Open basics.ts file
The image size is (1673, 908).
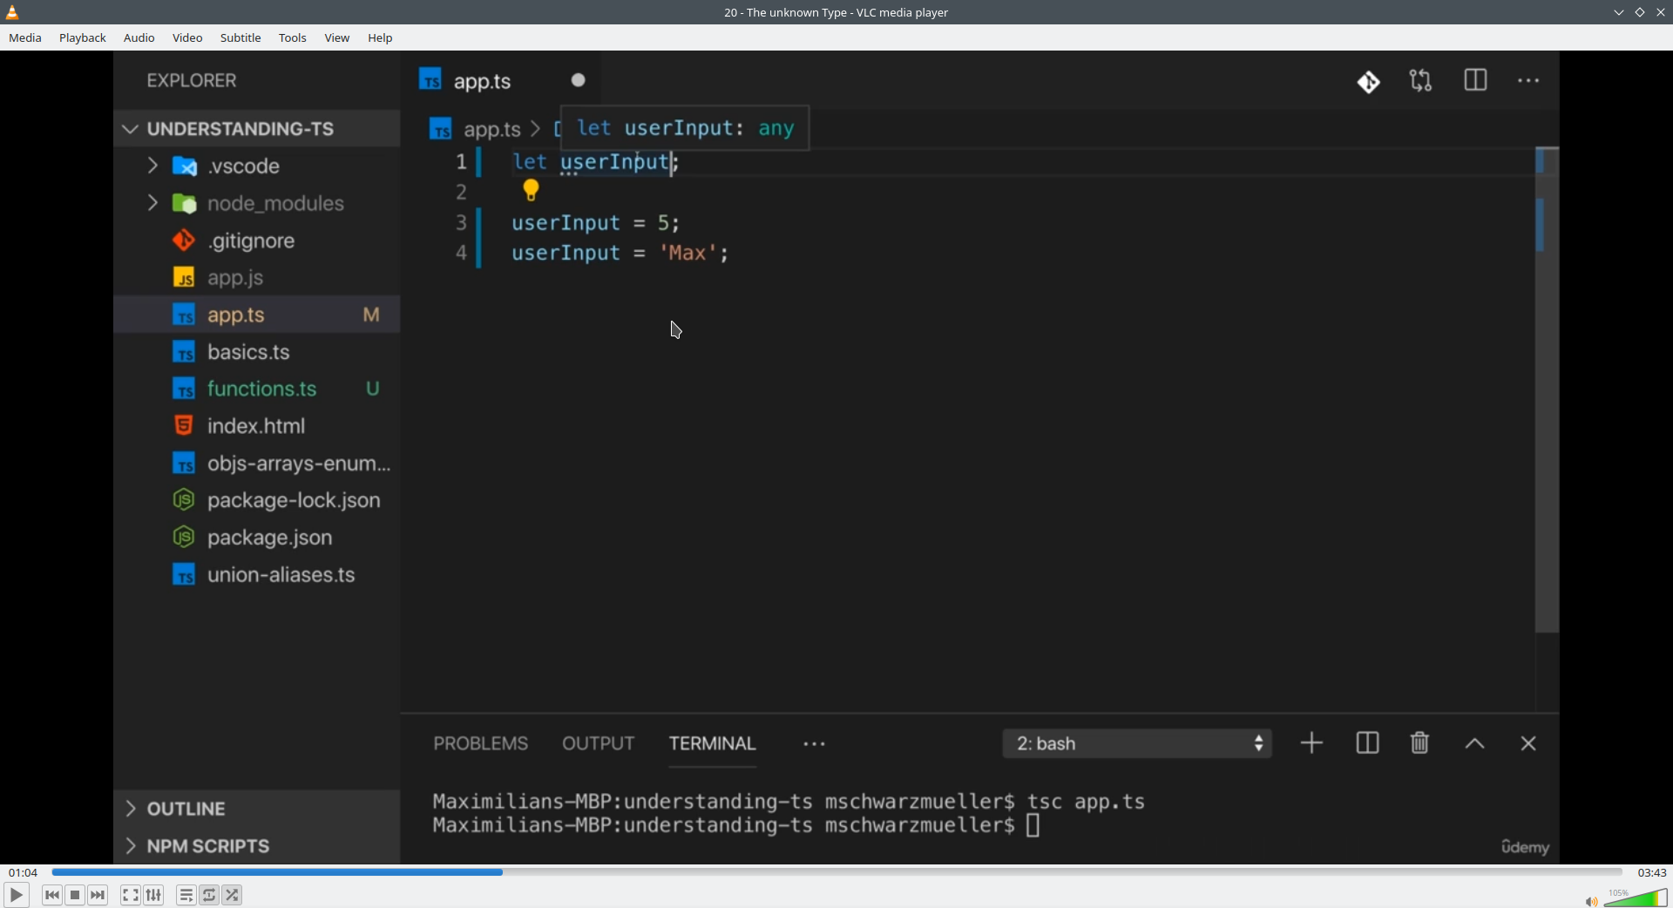pyautogui.click(x=256, y=352)
